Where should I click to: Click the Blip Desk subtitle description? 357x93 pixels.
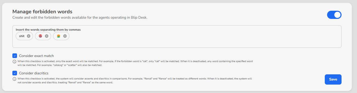(x=80, y=18)
